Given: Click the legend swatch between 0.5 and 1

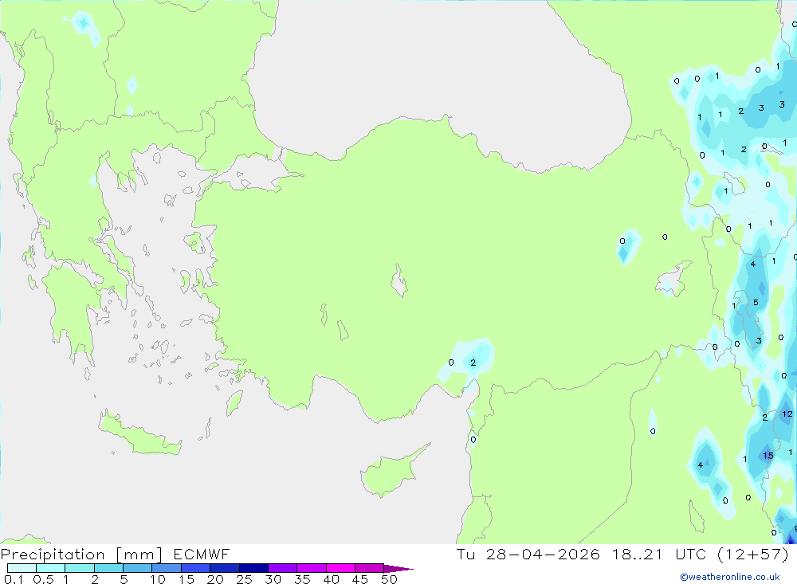Looking at the screenshot, I should tap(50, 568).
